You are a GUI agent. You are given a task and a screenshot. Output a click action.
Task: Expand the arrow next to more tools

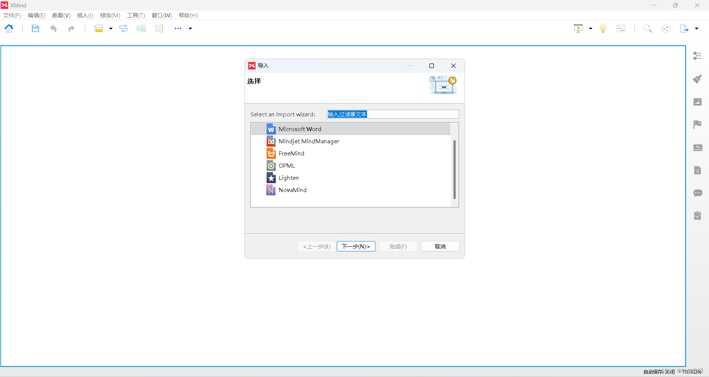pyautogui.click(x=191, y=28)
